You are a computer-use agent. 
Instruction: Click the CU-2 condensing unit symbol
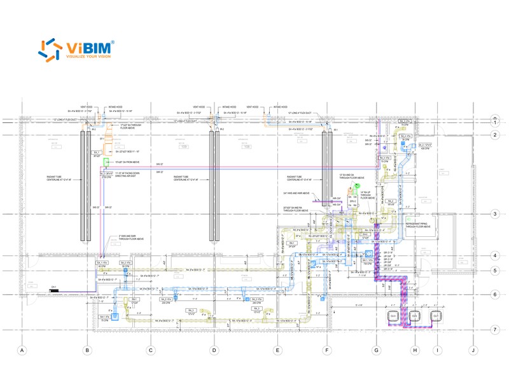(415, 316)
